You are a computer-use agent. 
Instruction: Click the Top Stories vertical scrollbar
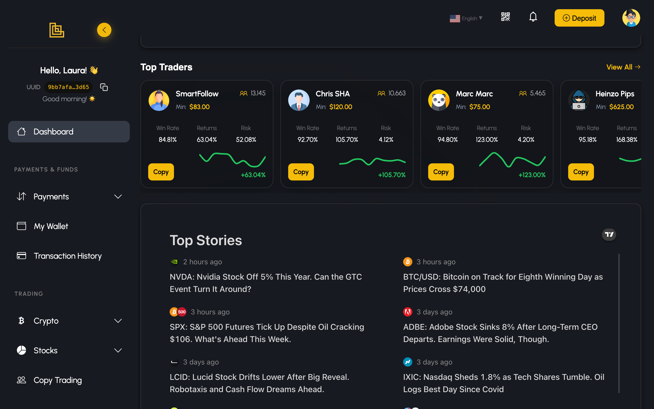click(x=618, y=323)
